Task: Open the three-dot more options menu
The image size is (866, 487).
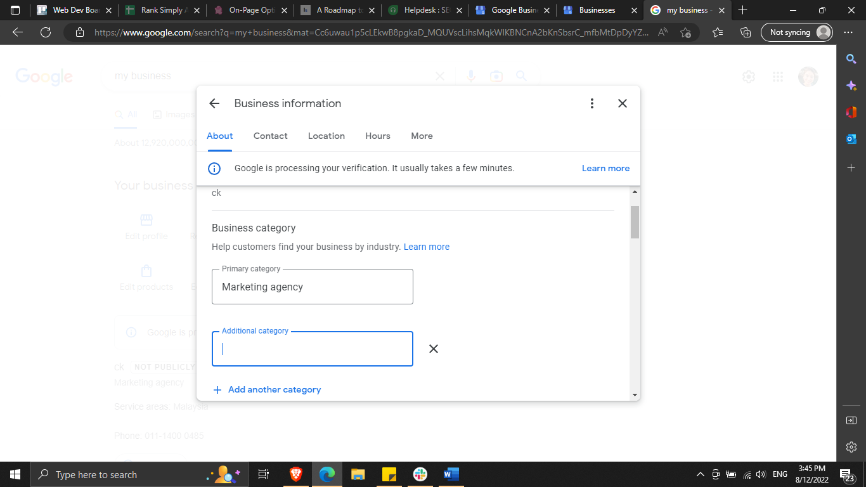Action: click(591, 103)
